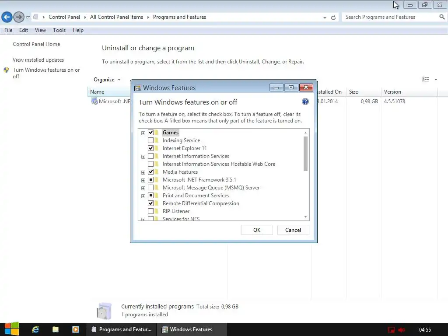Image resolution: width=448 pixels, height=336 pixels.
Task: Open recent locations dropdown beside Forward arrow
Action: tap(28, 17)
